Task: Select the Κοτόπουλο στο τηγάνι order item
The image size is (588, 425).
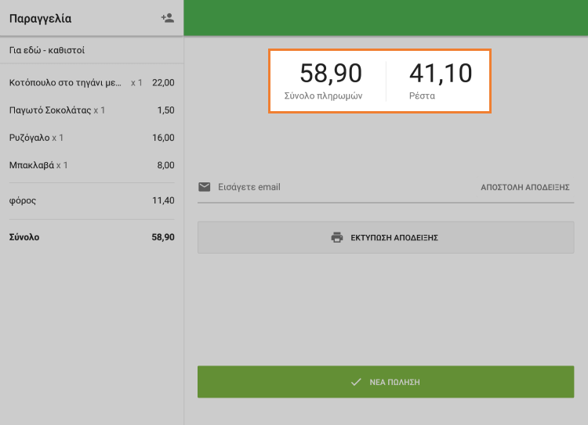Action: click(x=92, y=83)
